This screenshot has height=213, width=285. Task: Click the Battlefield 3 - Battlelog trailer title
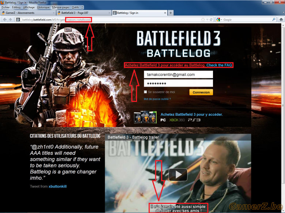click(133, 137)
